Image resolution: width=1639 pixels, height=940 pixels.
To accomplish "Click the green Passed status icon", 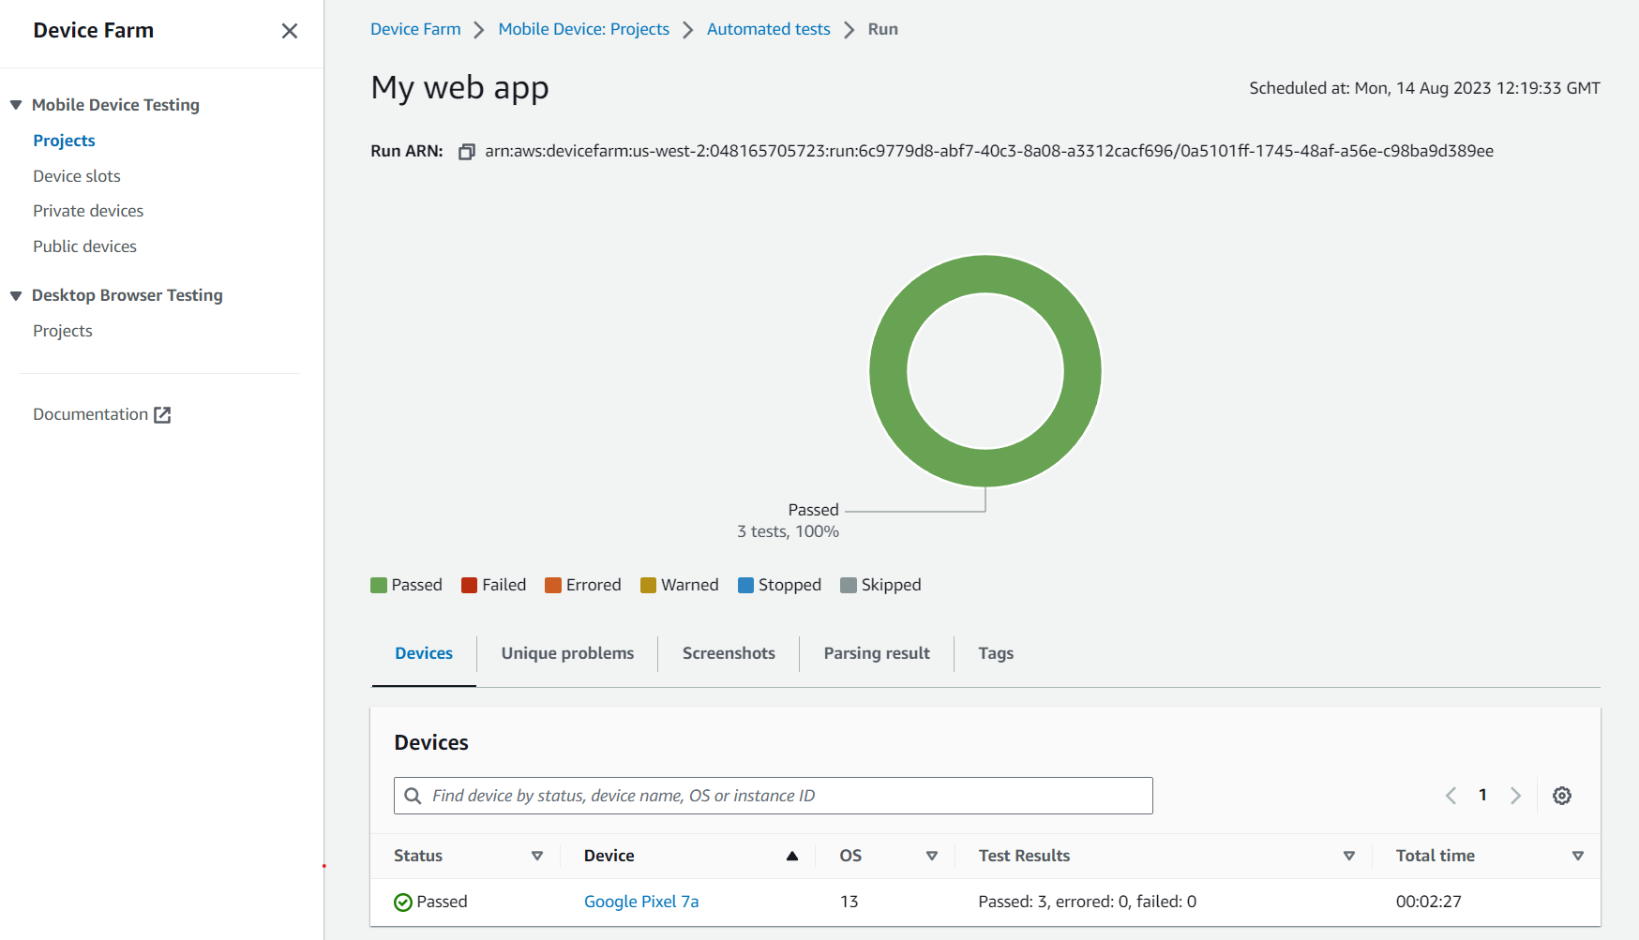I will (403, 903).
